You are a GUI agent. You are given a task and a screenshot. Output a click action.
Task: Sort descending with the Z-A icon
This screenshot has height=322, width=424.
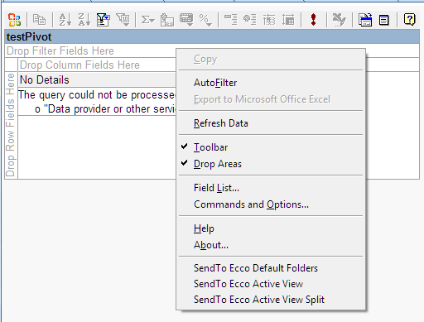tap(84, 20)
